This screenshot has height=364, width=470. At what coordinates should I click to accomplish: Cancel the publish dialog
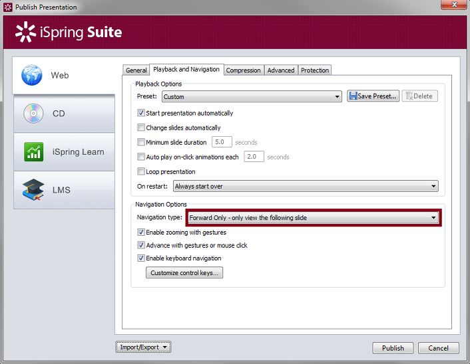(x=439, y=348)
